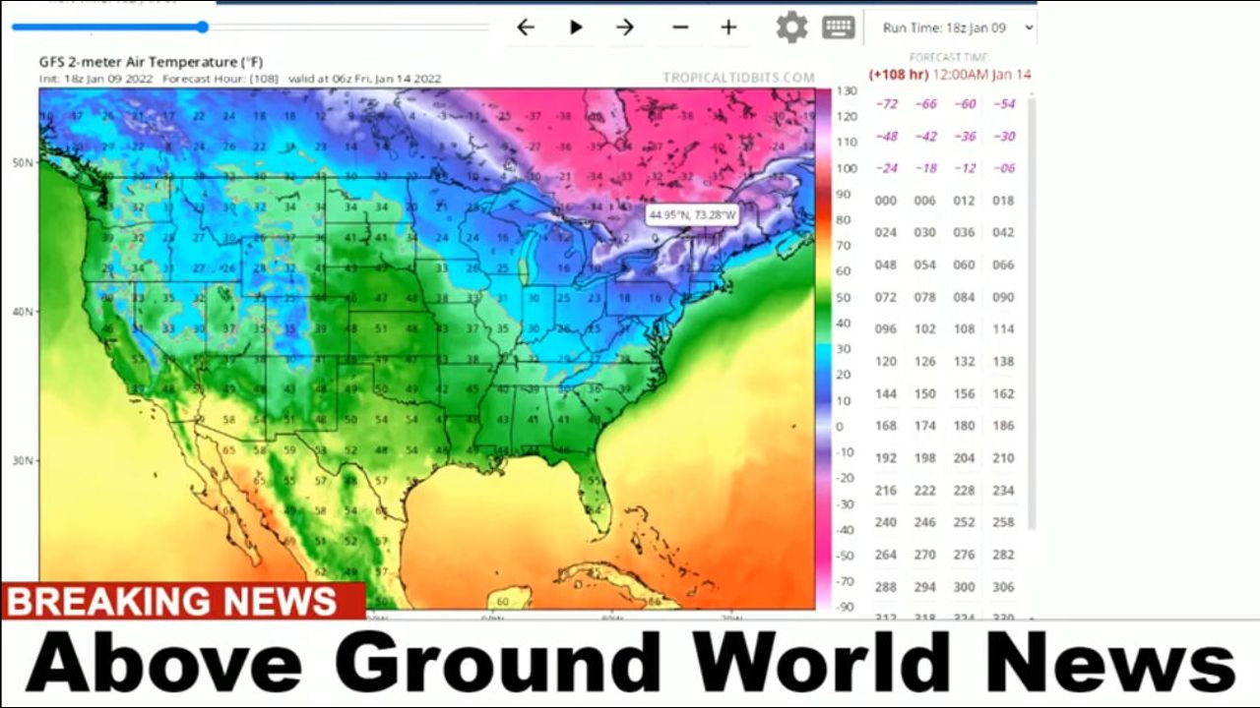This screenshot has width=1260, height=708.
Task: Open the settings gear icon
Action: pyautogui.click(x=791, y=28)
